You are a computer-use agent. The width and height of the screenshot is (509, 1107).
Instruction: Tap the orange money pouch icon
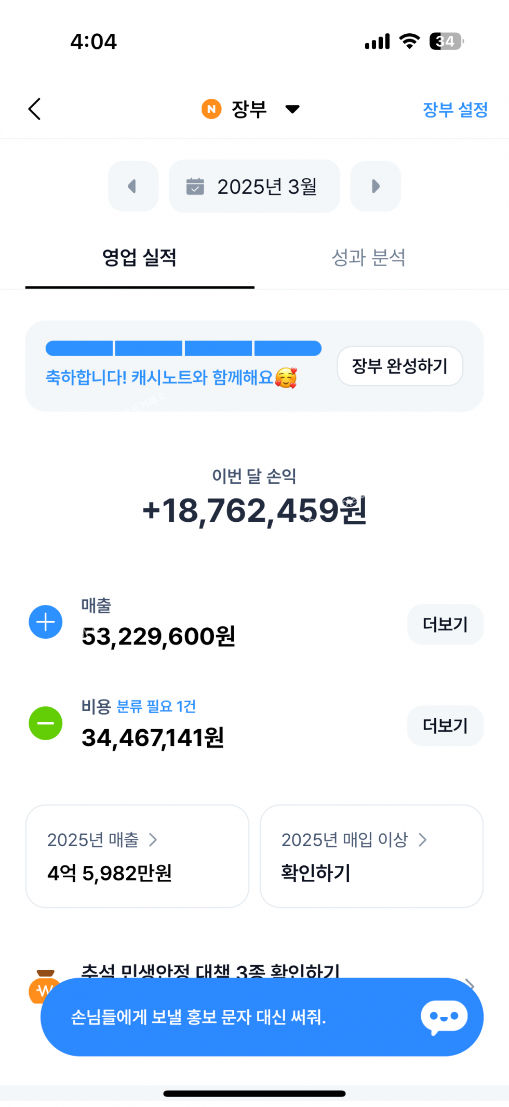coord(43,984)
